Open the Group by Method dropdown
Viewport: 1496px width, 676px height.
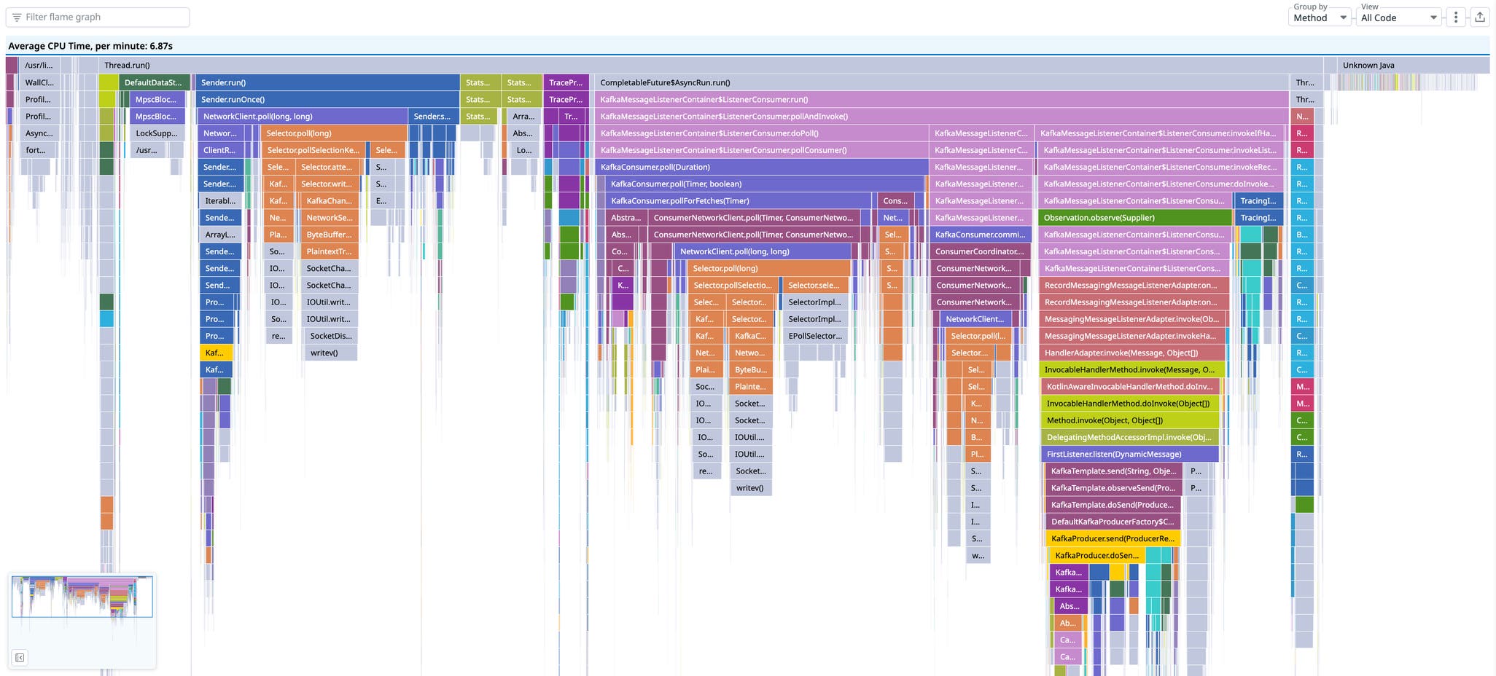pyautogui.click(x=1320, y=17)
